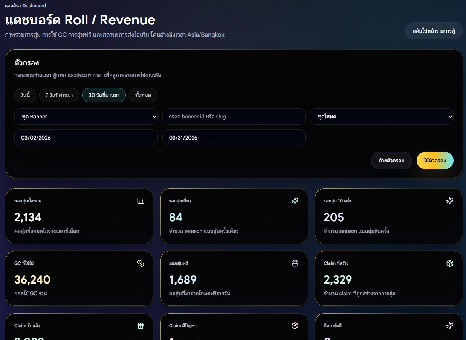Screen dimensions: 466x340
Task: Click จำนวน claim ที่ถูกสร้างจากการสุ่ม caption
Action: (x=359, y=293)
